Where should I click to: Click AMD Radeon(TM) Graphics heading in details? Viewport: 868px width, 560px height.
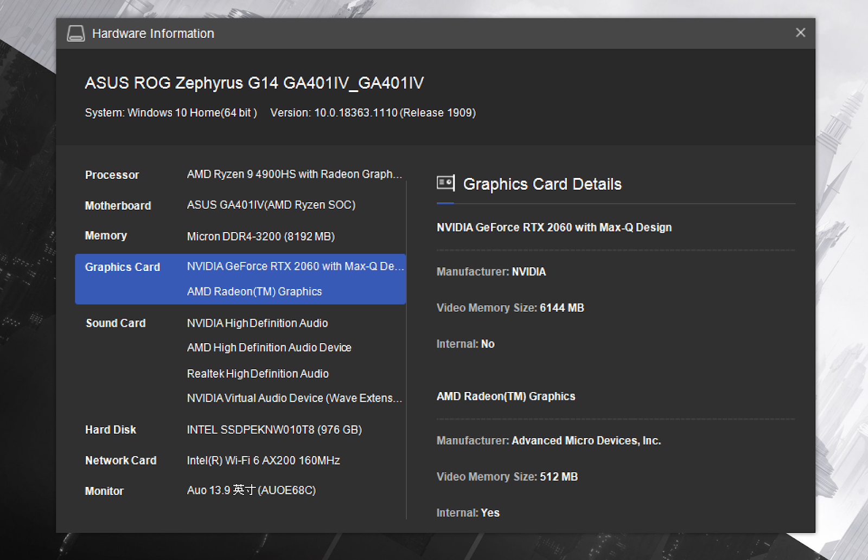[506, 396]
